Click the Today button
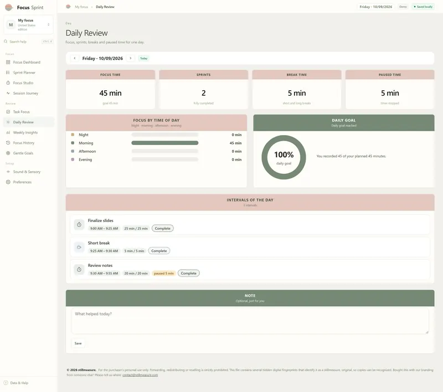 point(144,59)
